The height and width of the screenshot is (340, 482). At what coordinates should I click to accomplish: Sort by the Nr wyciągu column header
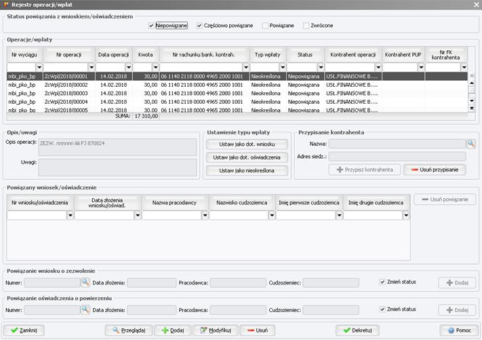pyautogui.click(x=24, y=54)
